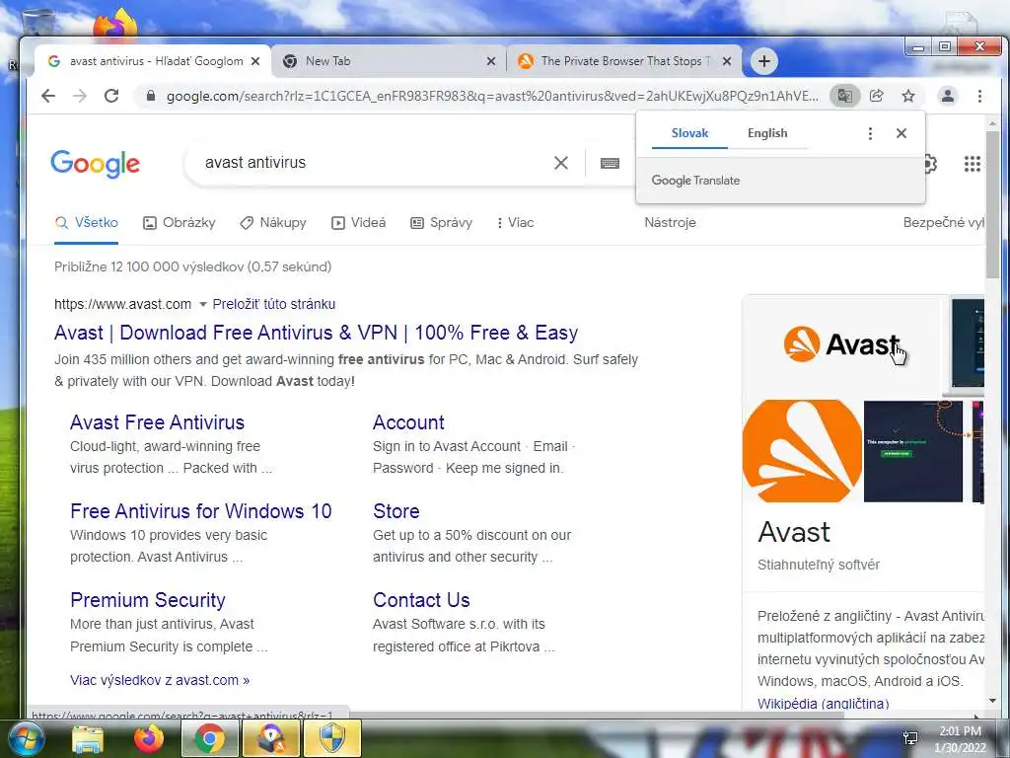1010x758 pixels.
Task: Click the lock site info icon
Action: coord(151,96)
